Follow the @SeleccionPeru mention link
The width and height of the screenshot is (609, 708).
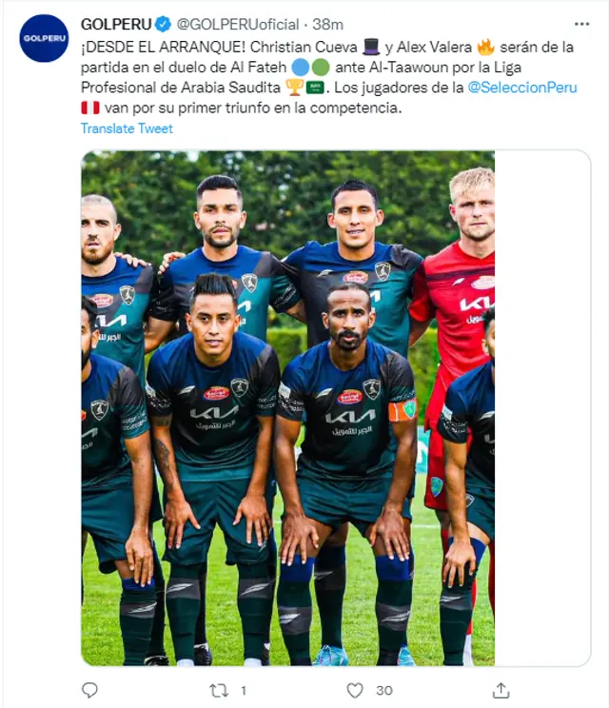pos(522,88)
